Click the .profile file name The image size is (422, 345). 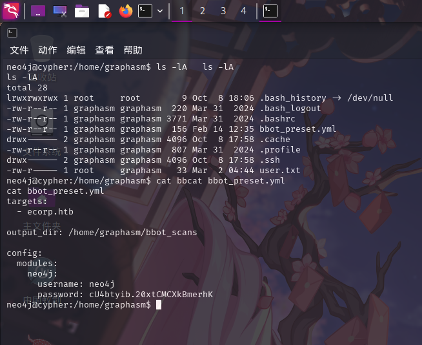280,150
